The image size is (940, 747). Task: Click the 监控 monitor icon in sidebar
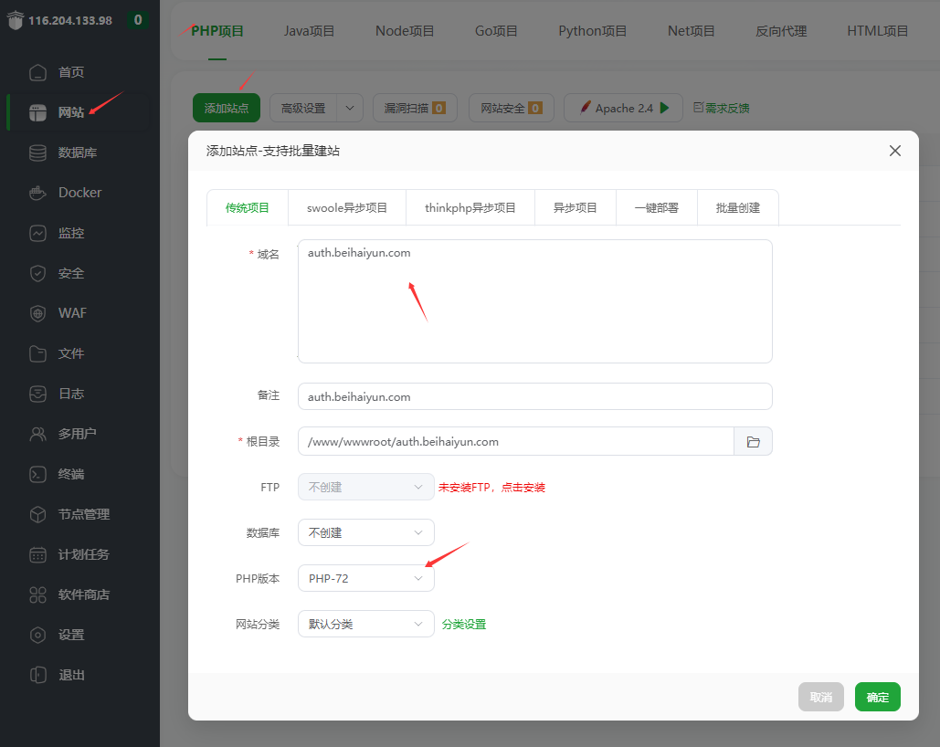(37, 233)
